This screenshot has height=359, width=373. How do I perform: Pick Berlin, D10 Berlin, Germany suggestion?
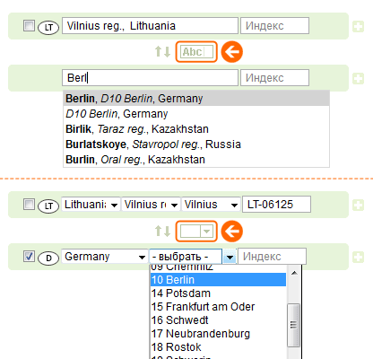(196, 99)
